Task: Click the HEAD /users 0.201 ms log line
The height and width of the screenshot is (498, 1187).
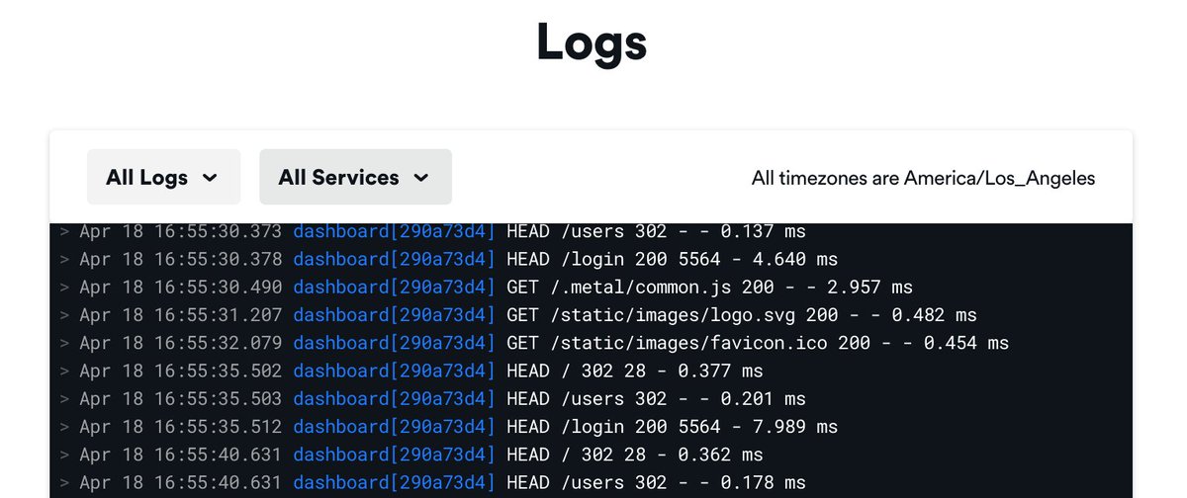Action: [432, 399]
